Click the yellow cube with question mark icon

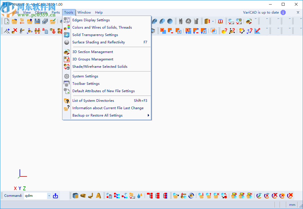click(x=224, y=31)
